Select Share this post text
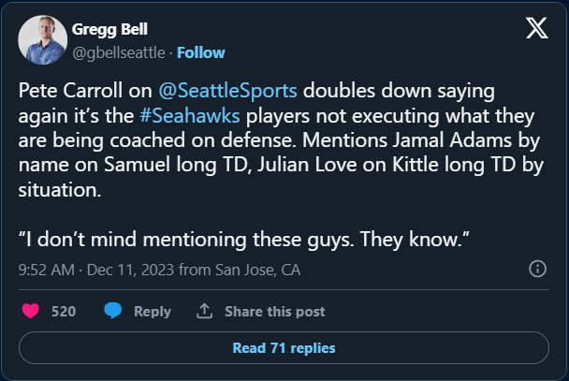The width and height of the screenshot is (569, 381). [x=274, y=311]
